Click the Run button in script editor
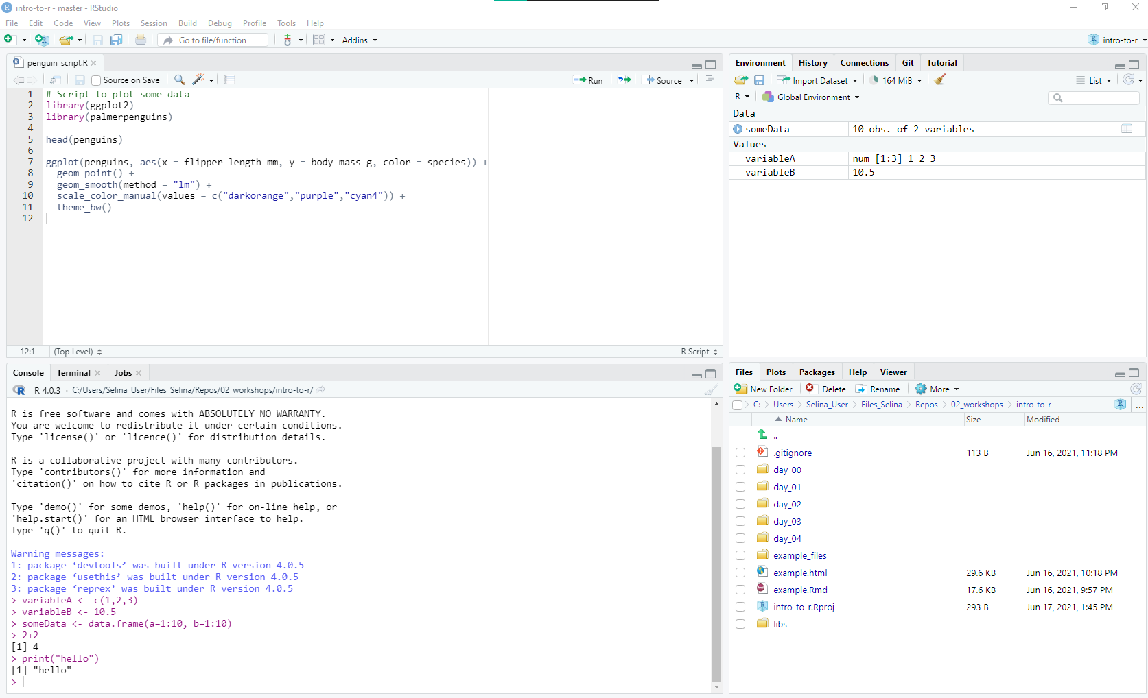 tap(588, 80)
